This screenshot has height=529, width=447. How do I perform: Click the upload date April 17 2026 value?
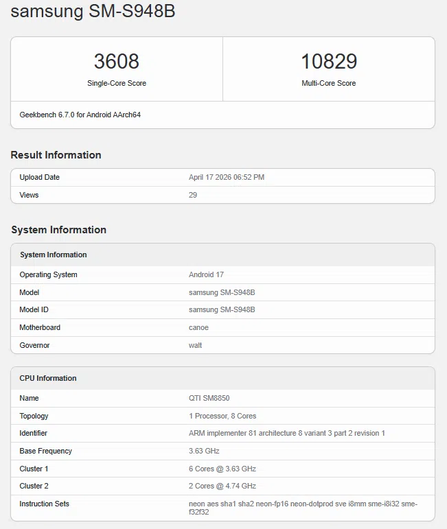click(226, 177)
